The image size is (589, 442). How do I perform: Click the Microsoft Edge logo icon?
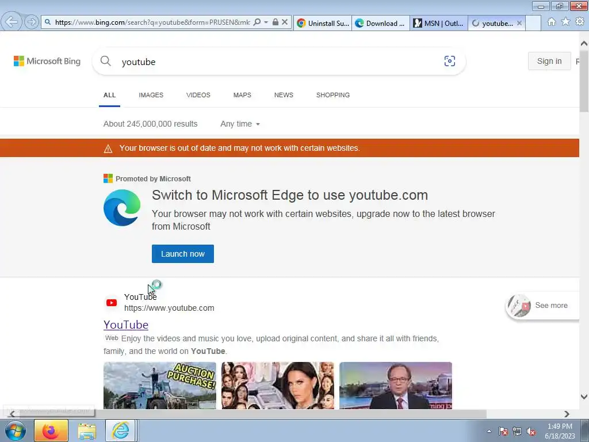click(122, 207)
